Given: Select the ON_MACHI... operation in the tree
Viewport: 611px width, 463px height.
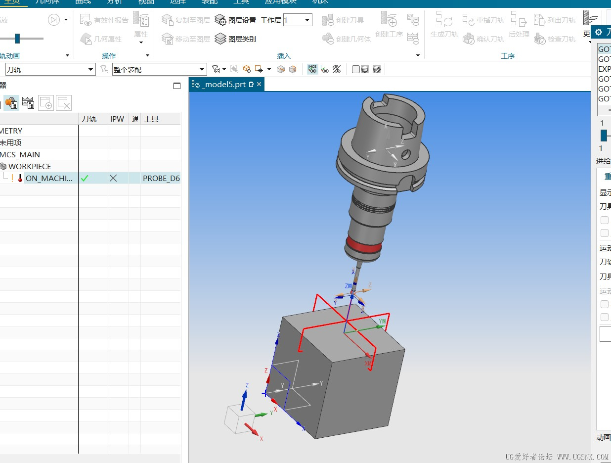Looking at the screenshot, I should click(48, 178).
